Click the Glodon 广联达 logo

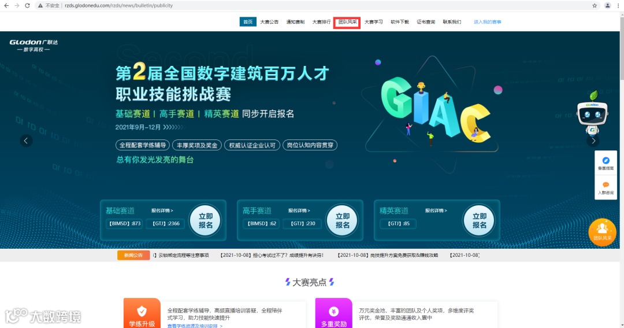click(34, 46)
